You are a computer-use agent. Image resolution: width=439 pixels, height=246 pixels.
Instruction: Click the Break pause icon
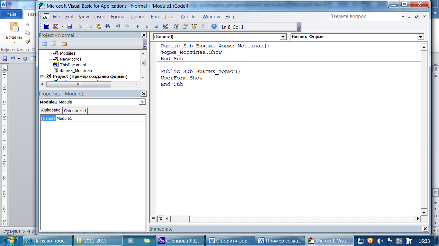pyautogui.click(x=147, y=27)
